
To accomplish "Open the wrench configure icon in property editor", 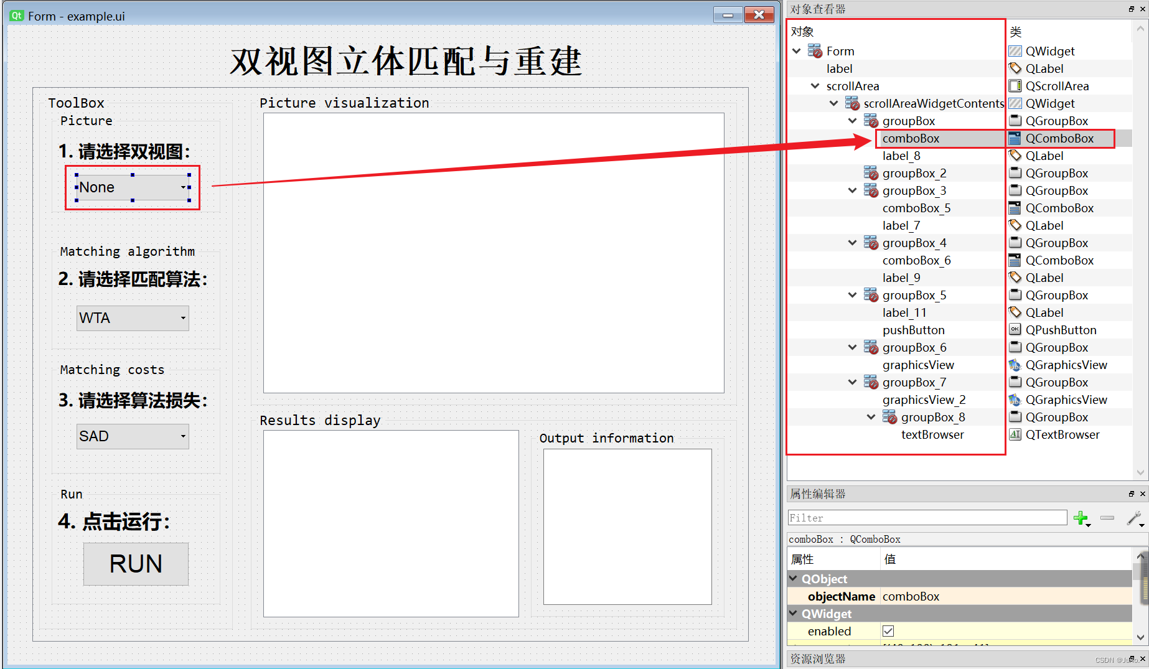I will coord(1135,518).
